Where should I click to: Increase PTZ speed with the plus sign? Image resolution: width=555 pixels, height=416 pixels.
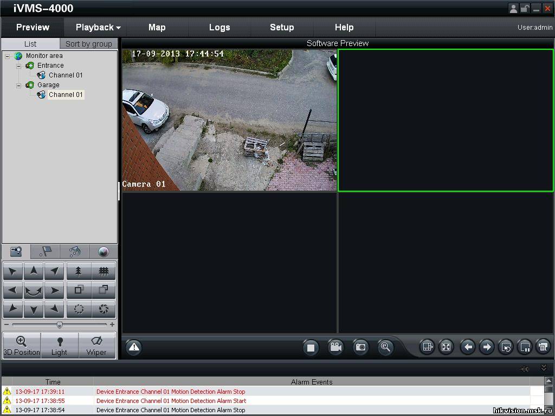(112, 324)
